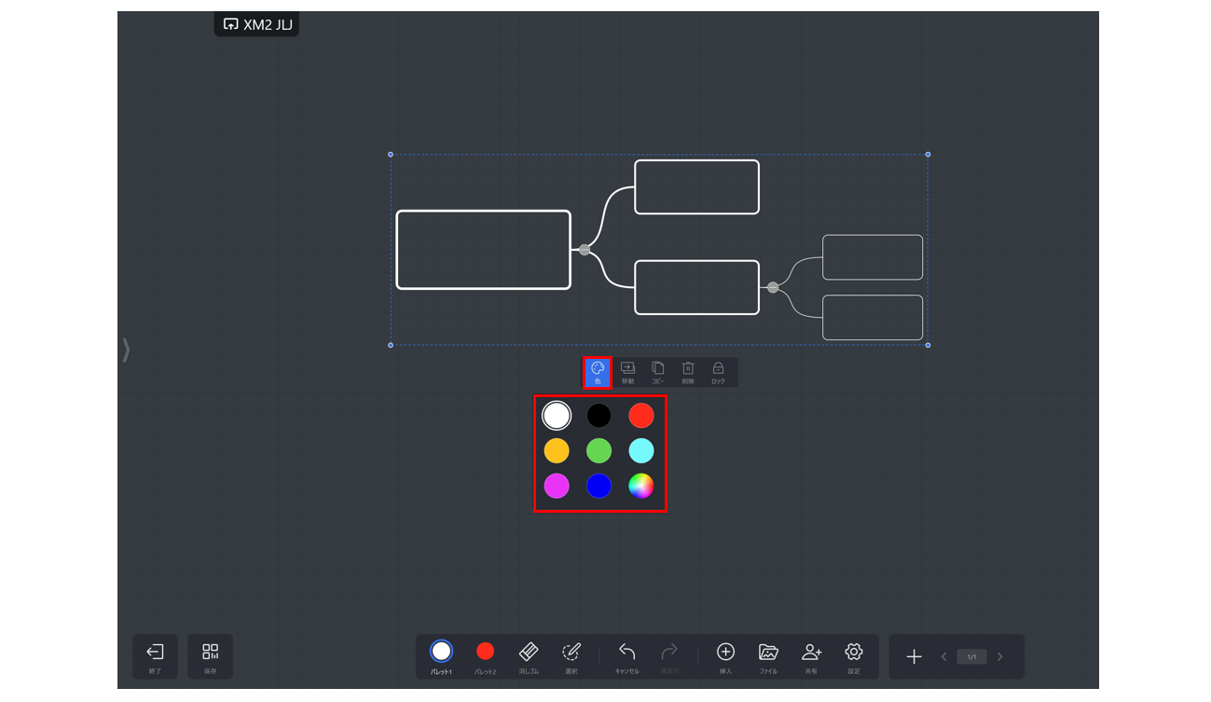Undo with the キャンセル arrow
Image resolution: width=1211 pixels, height=702 pixels.
627,657
